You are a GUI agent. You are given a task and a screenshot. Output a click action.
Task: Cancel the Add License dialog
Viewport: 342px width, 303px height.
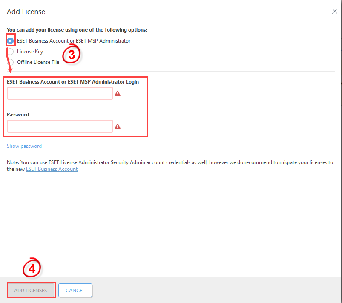[x=75, y=290]
